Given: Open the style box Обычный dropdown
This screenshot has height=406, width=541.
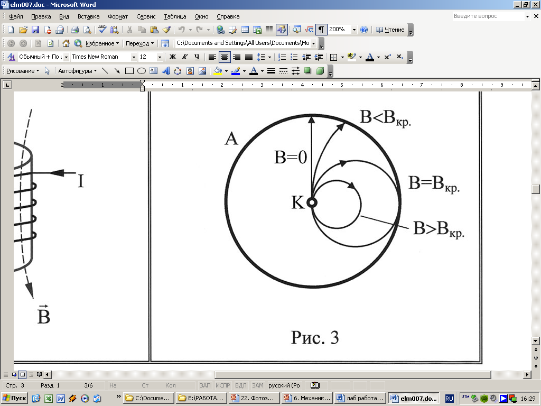Looking at the screenshot, I should pos(66,57).
